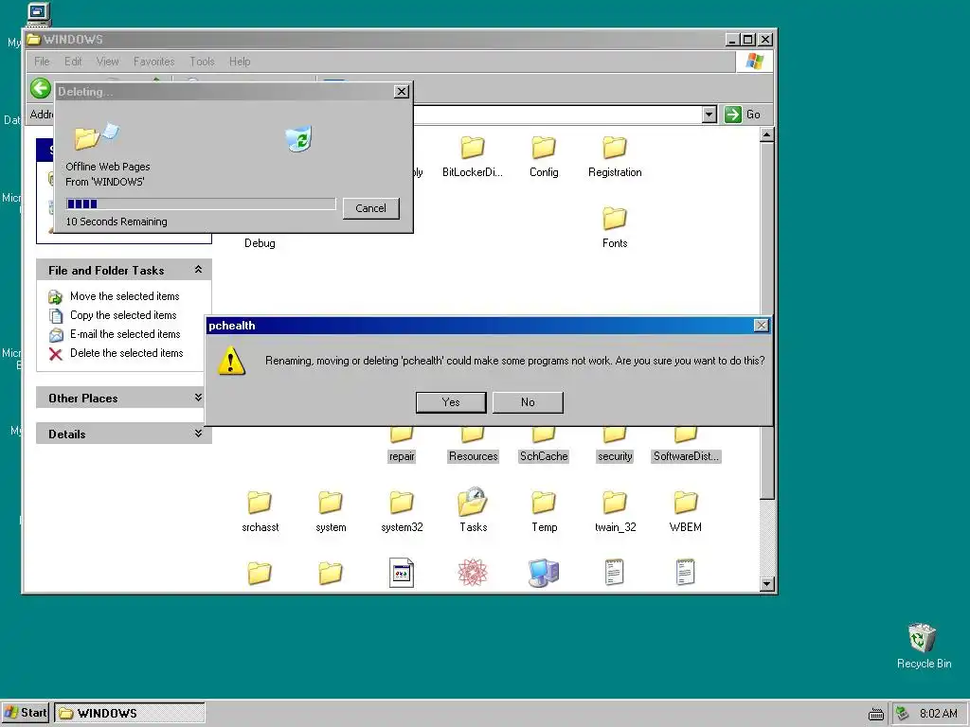Click the deleting progress bar
The width and height of the screenshot is (970, 727).
pos(201,204)
